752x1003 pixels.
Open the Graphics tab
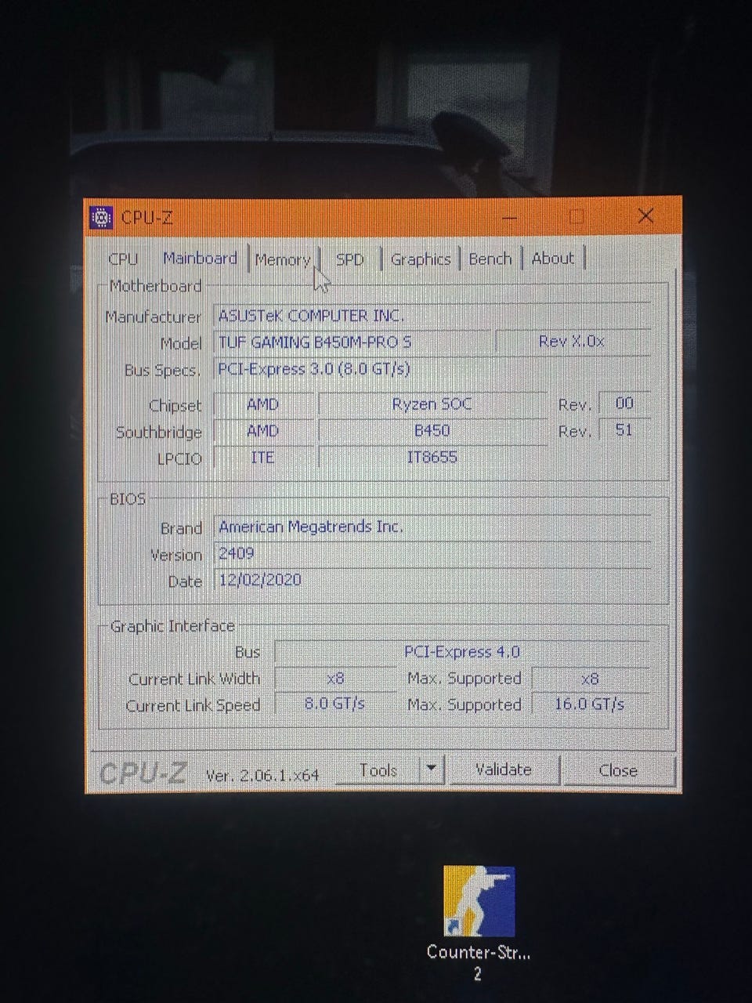[421, 259]
